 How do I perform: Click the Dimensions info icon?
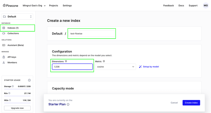coord(66,61)
